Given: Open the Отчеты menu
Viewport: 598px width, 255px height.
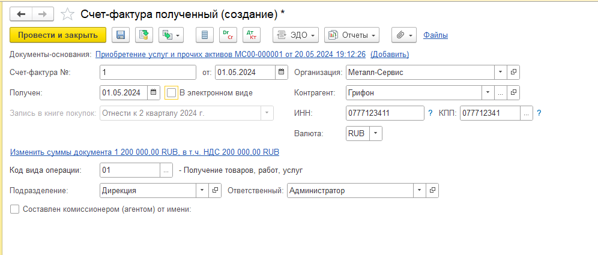Looking at the screenshot, I should click(352, 35).
